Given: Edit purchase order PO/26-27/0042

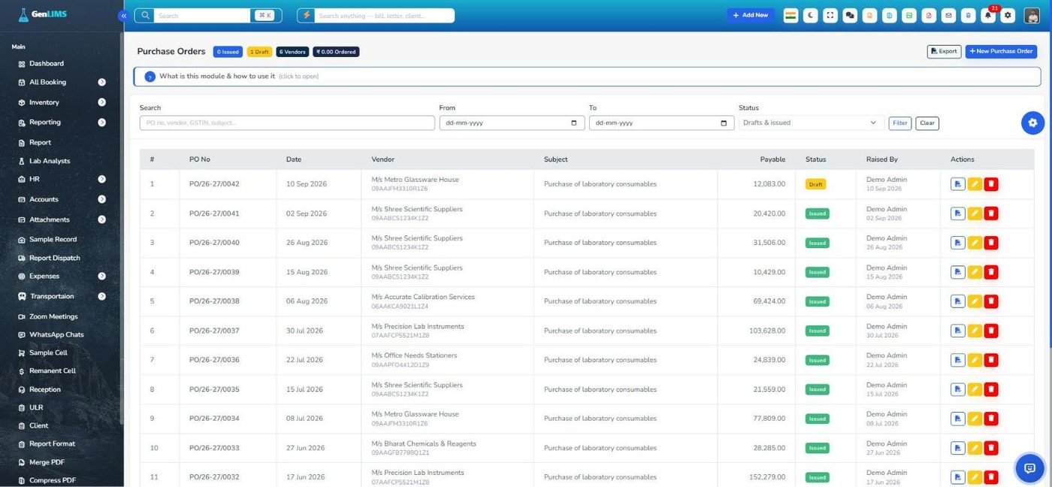Looking at the screenshot, I should pos(975,184).
